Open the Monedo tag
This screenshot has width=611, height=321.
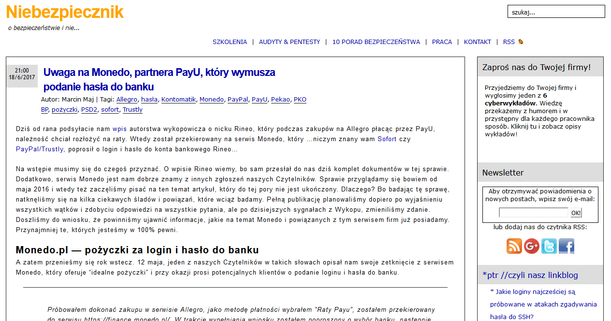(x=212, y=100)
